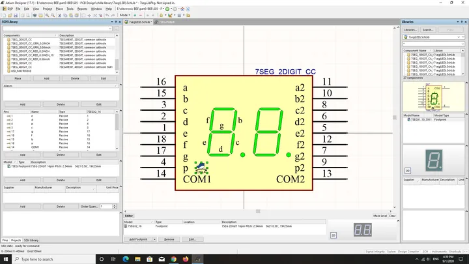469x264 pixels.
Task: Expand the 7seg(LED).SchLib library dropdown
Action: pyautogui.click(x=459, y=37)
